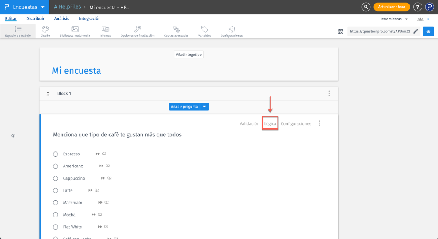Select the Macchiato radio option
This screenshot has height=239, width=438.
(x=56, y=203)
